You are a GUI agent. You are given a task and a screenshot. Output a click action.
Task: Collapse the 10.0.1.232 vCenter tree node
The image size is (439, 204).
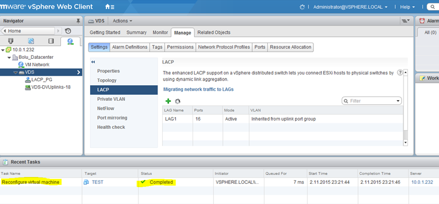3,50
